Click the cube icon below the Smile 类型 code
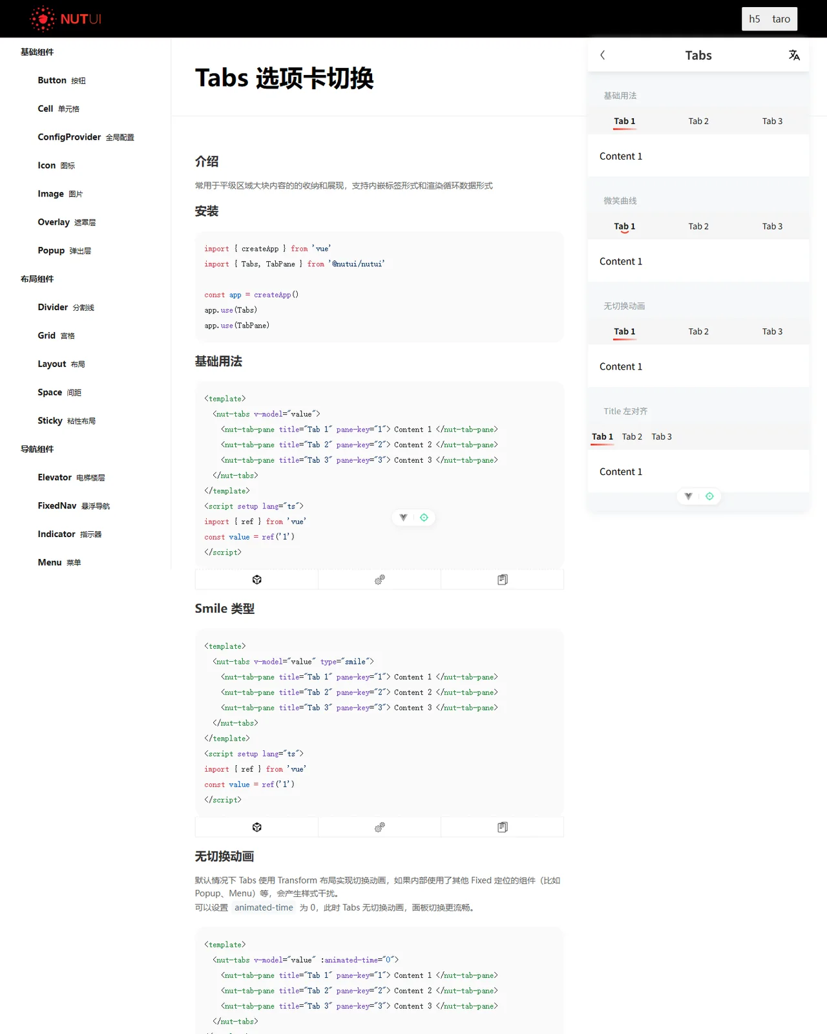 (256, 827)
